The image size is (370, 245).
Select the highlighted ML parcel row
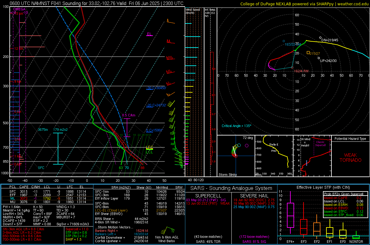[47, 198]
